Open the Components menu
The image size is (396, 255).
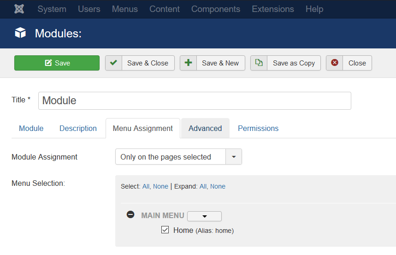[x=215, y=9]
